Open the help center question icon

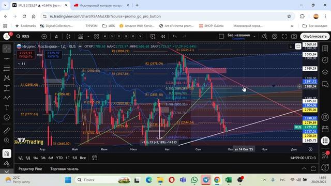[x=325, y=167]
